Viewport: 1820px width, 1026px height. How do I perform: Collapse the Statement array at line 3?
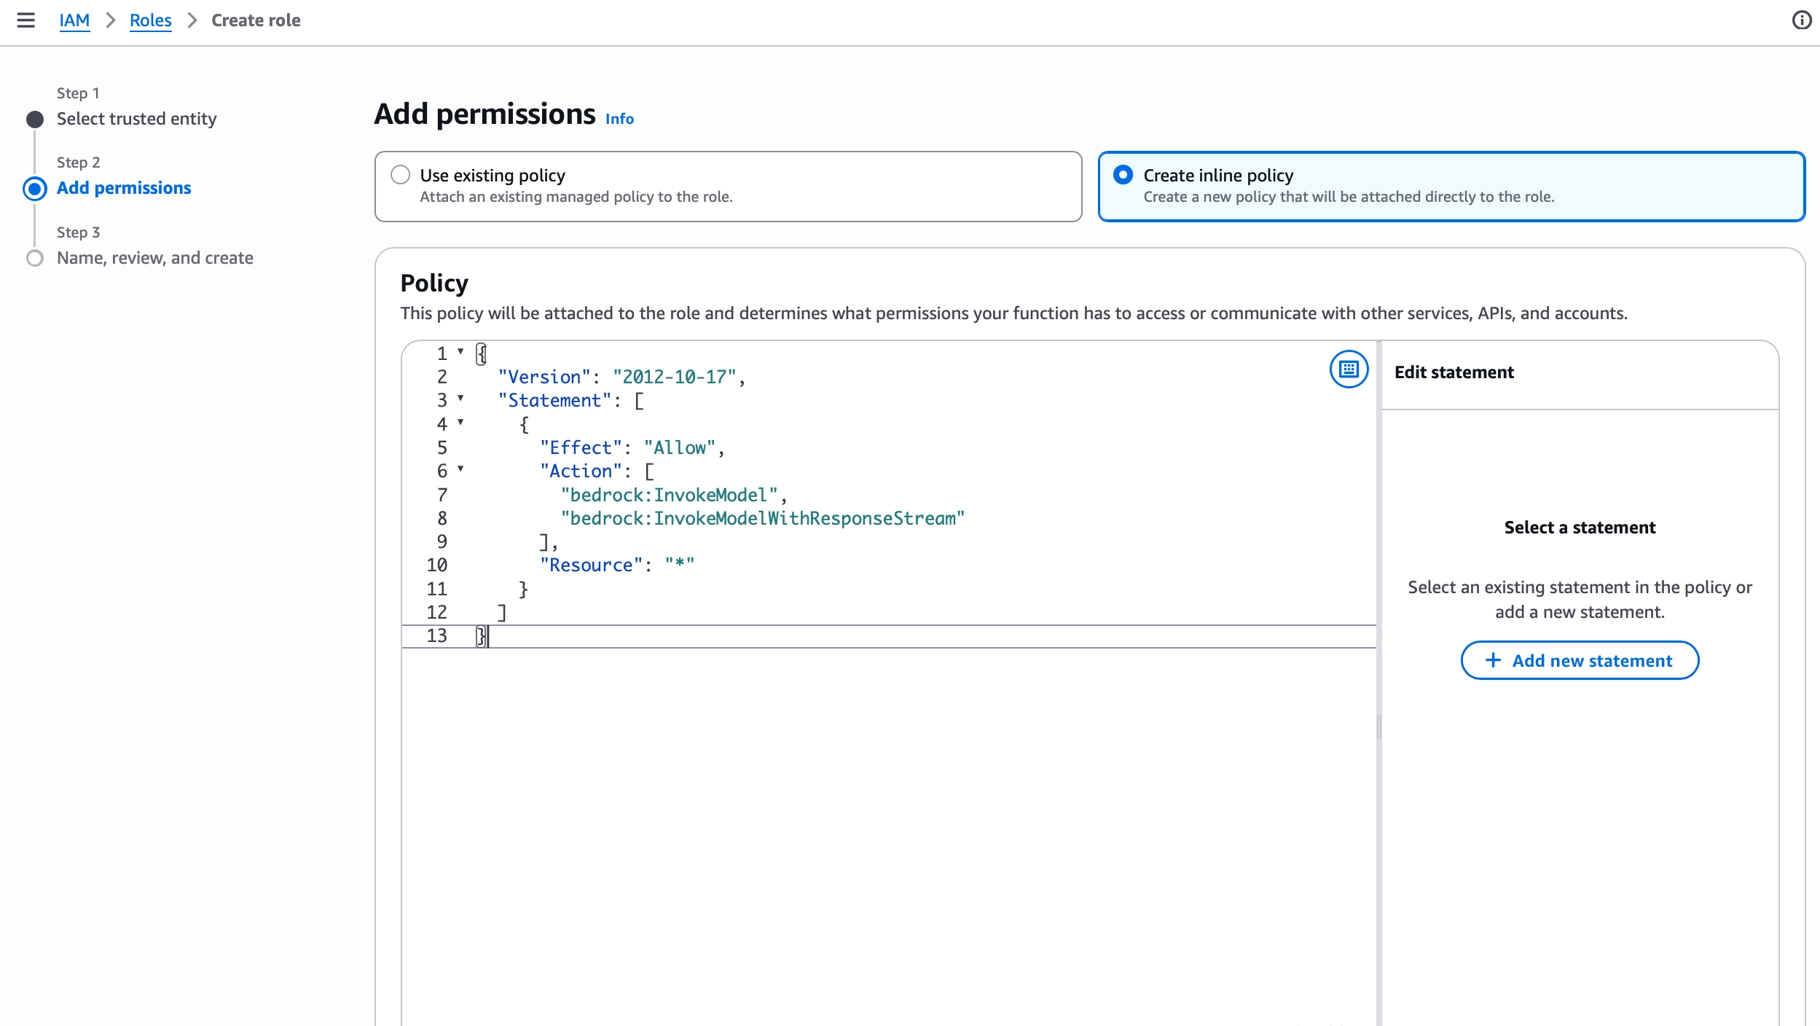point(460,399)
